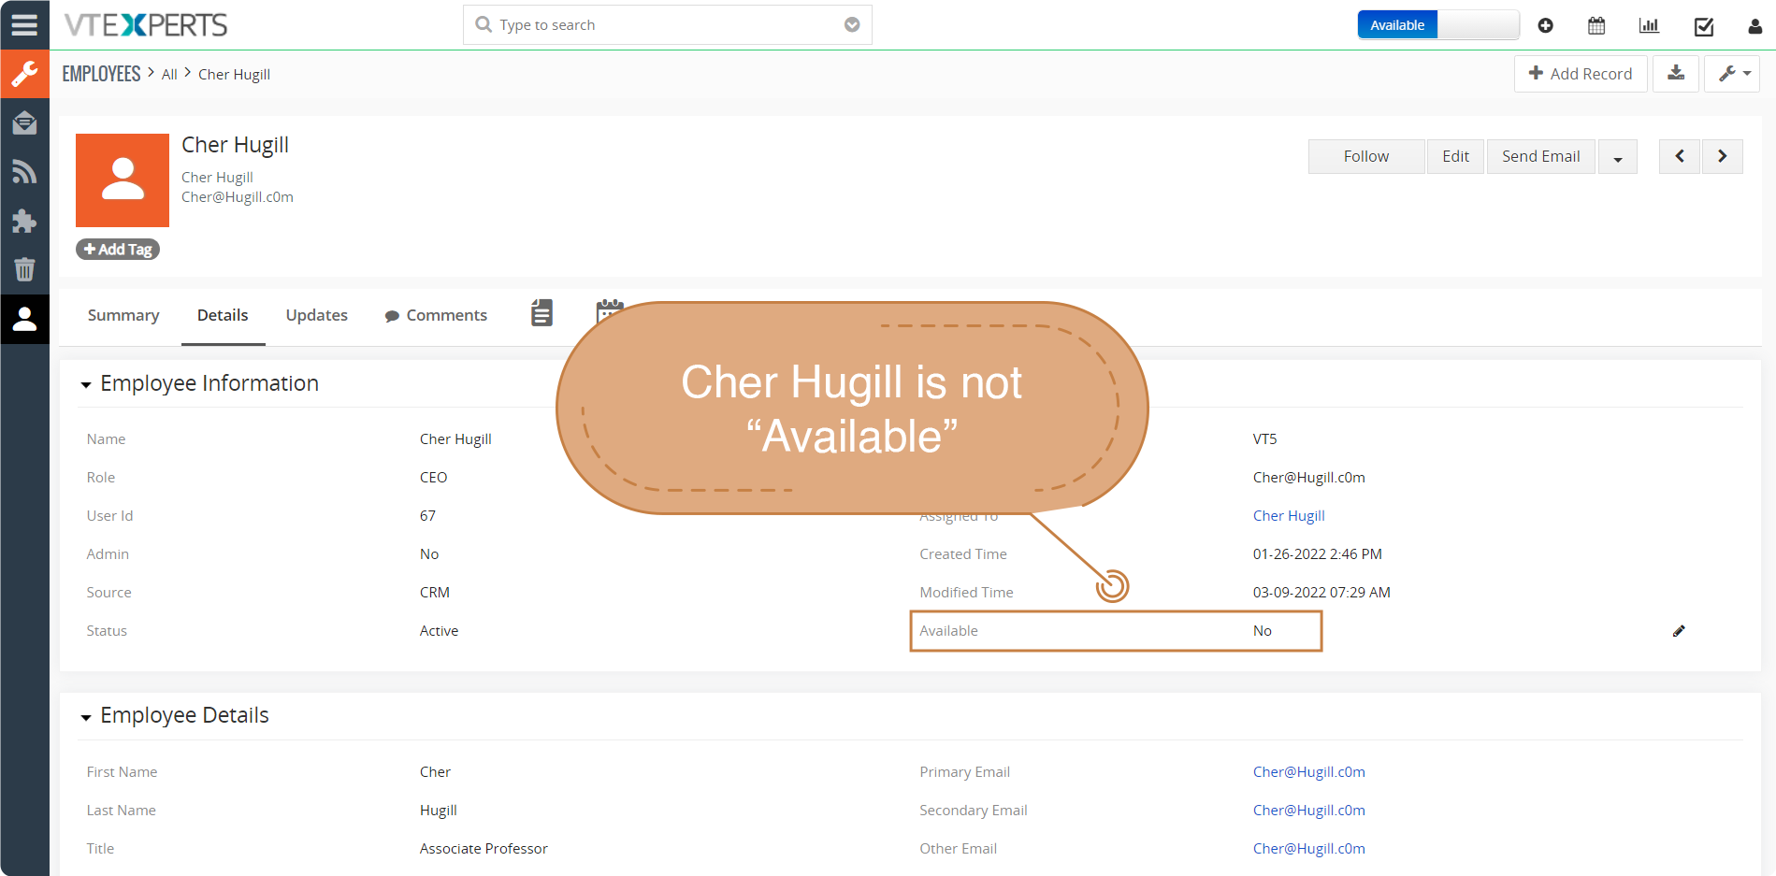Click the Add Tag button
This screenshot has width=1776, height=876.
[x=118, y=250]
